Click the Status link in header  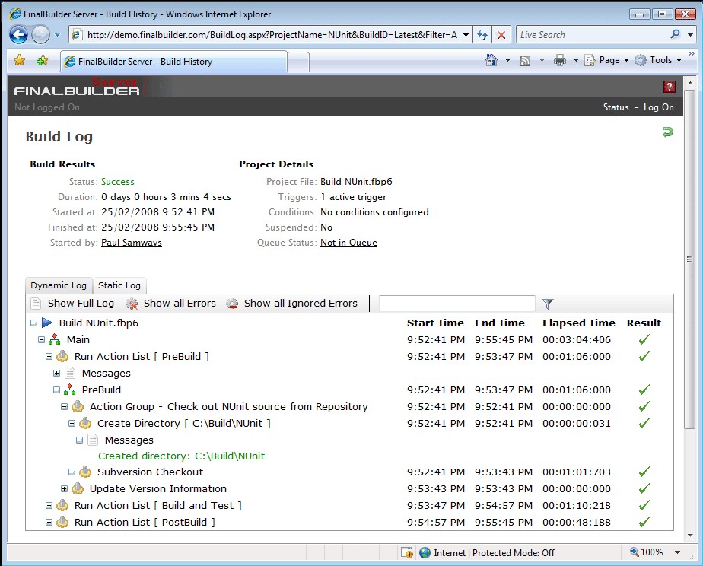point(616,107)
